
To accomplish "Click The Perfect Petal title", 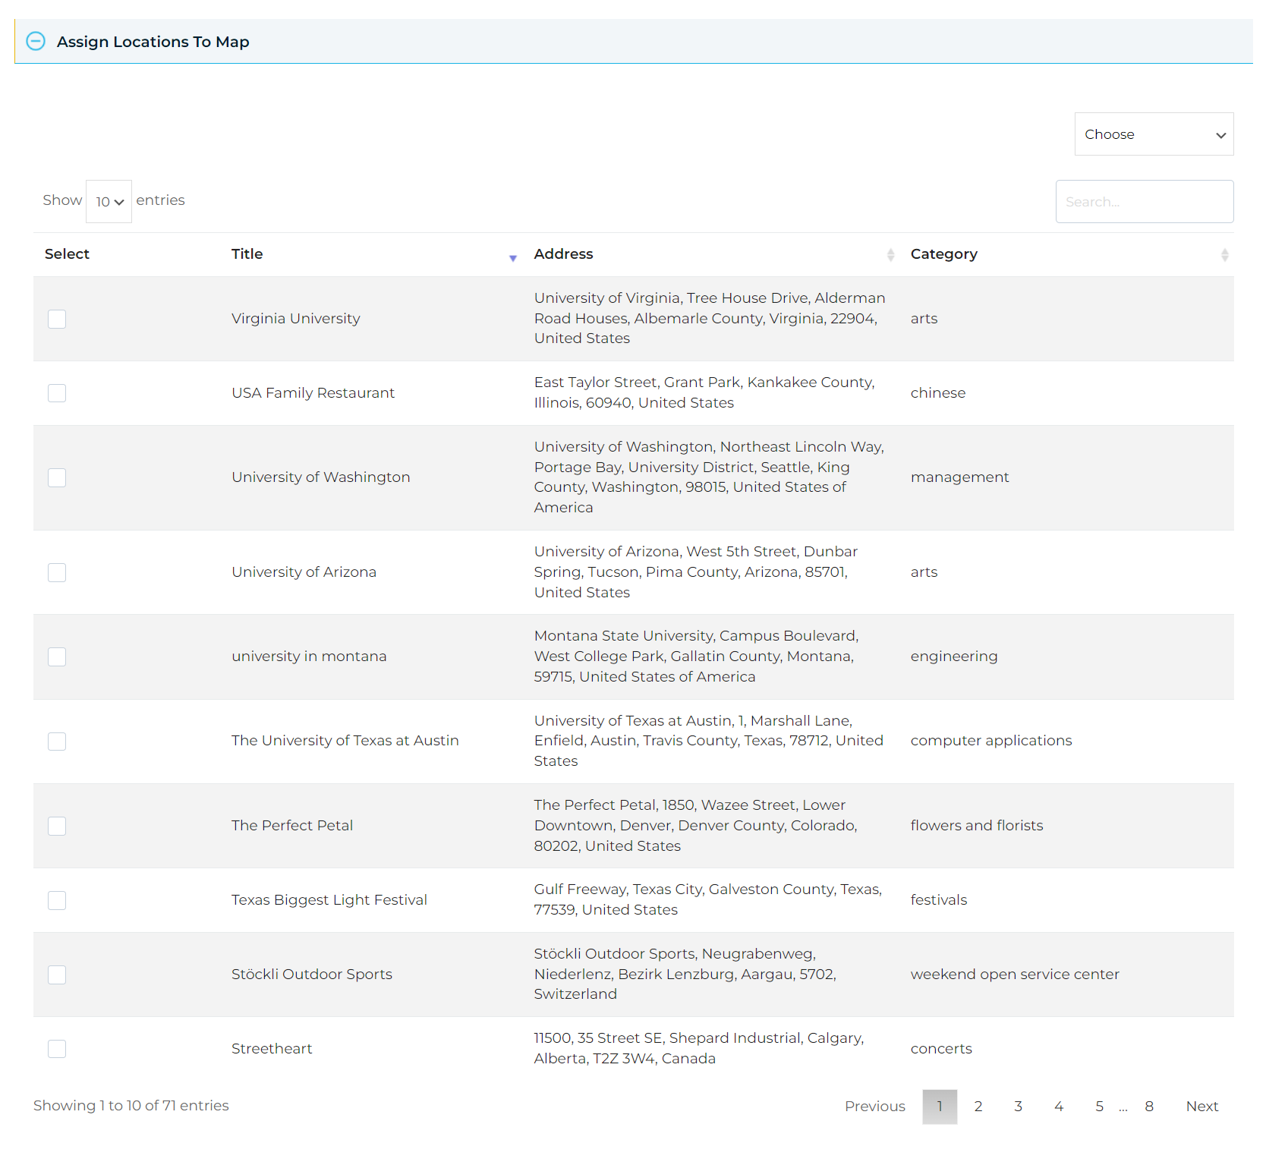I will click(292, 826).
